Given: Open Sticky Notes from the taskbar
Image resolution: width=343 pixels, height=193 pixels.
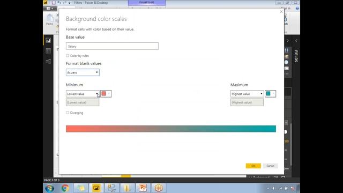Looking at the screenshot, I should point(81,188).
